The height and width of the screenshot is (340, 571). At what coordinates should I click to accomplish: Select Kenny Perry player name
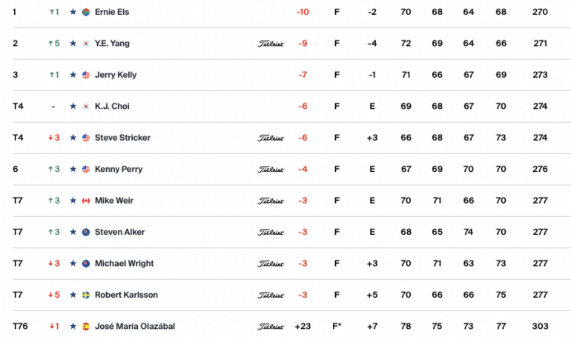coord(119,169)
